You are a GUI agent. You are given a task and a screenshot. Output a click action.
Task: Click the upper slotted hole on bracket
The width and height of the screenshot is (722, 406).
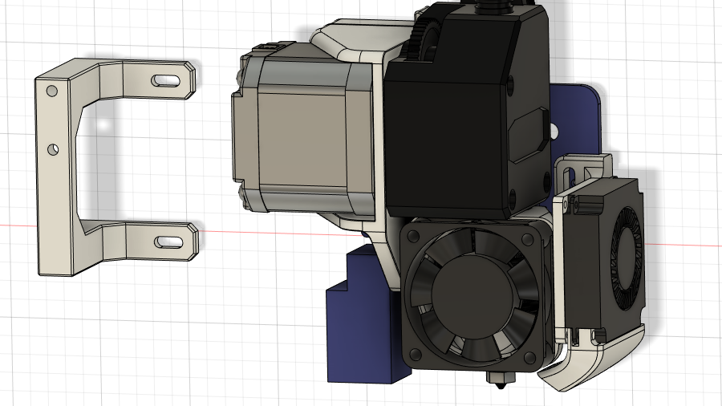[x=166, y=80]
